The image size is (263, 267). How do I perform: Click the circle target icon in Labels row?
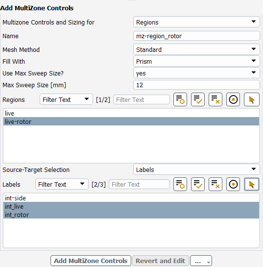click(233, 184)
